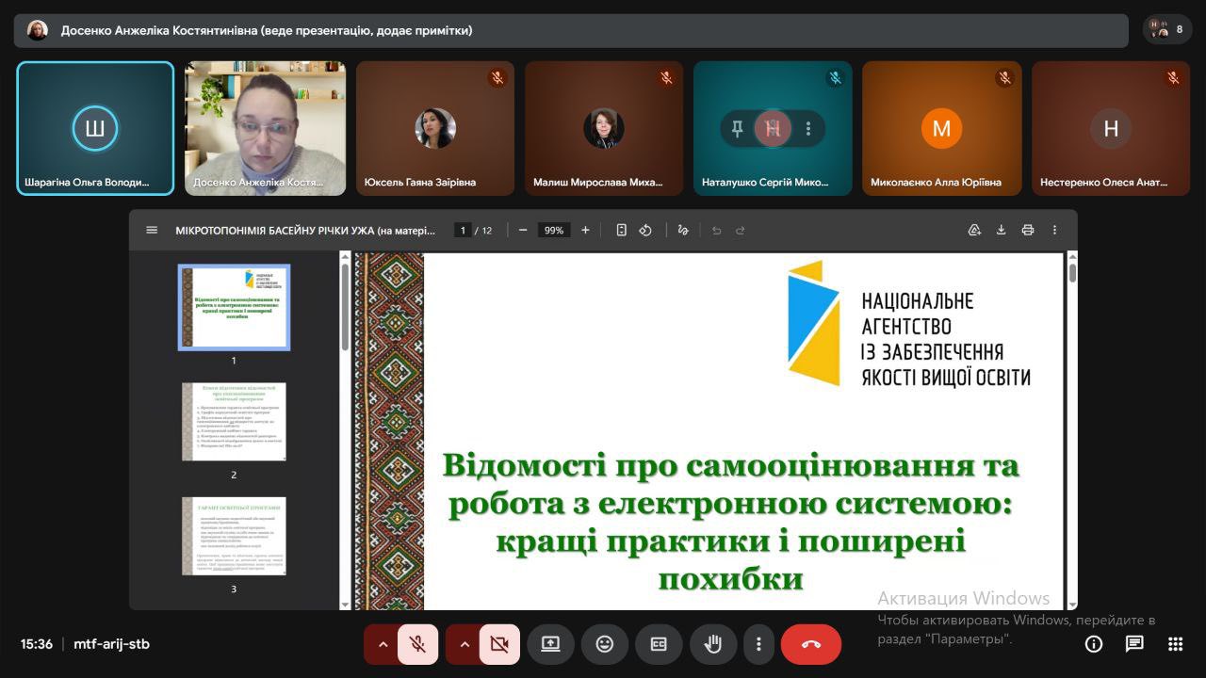
Task: Open the PDF viewer three-dot menu
Action: coord(1054,230)
